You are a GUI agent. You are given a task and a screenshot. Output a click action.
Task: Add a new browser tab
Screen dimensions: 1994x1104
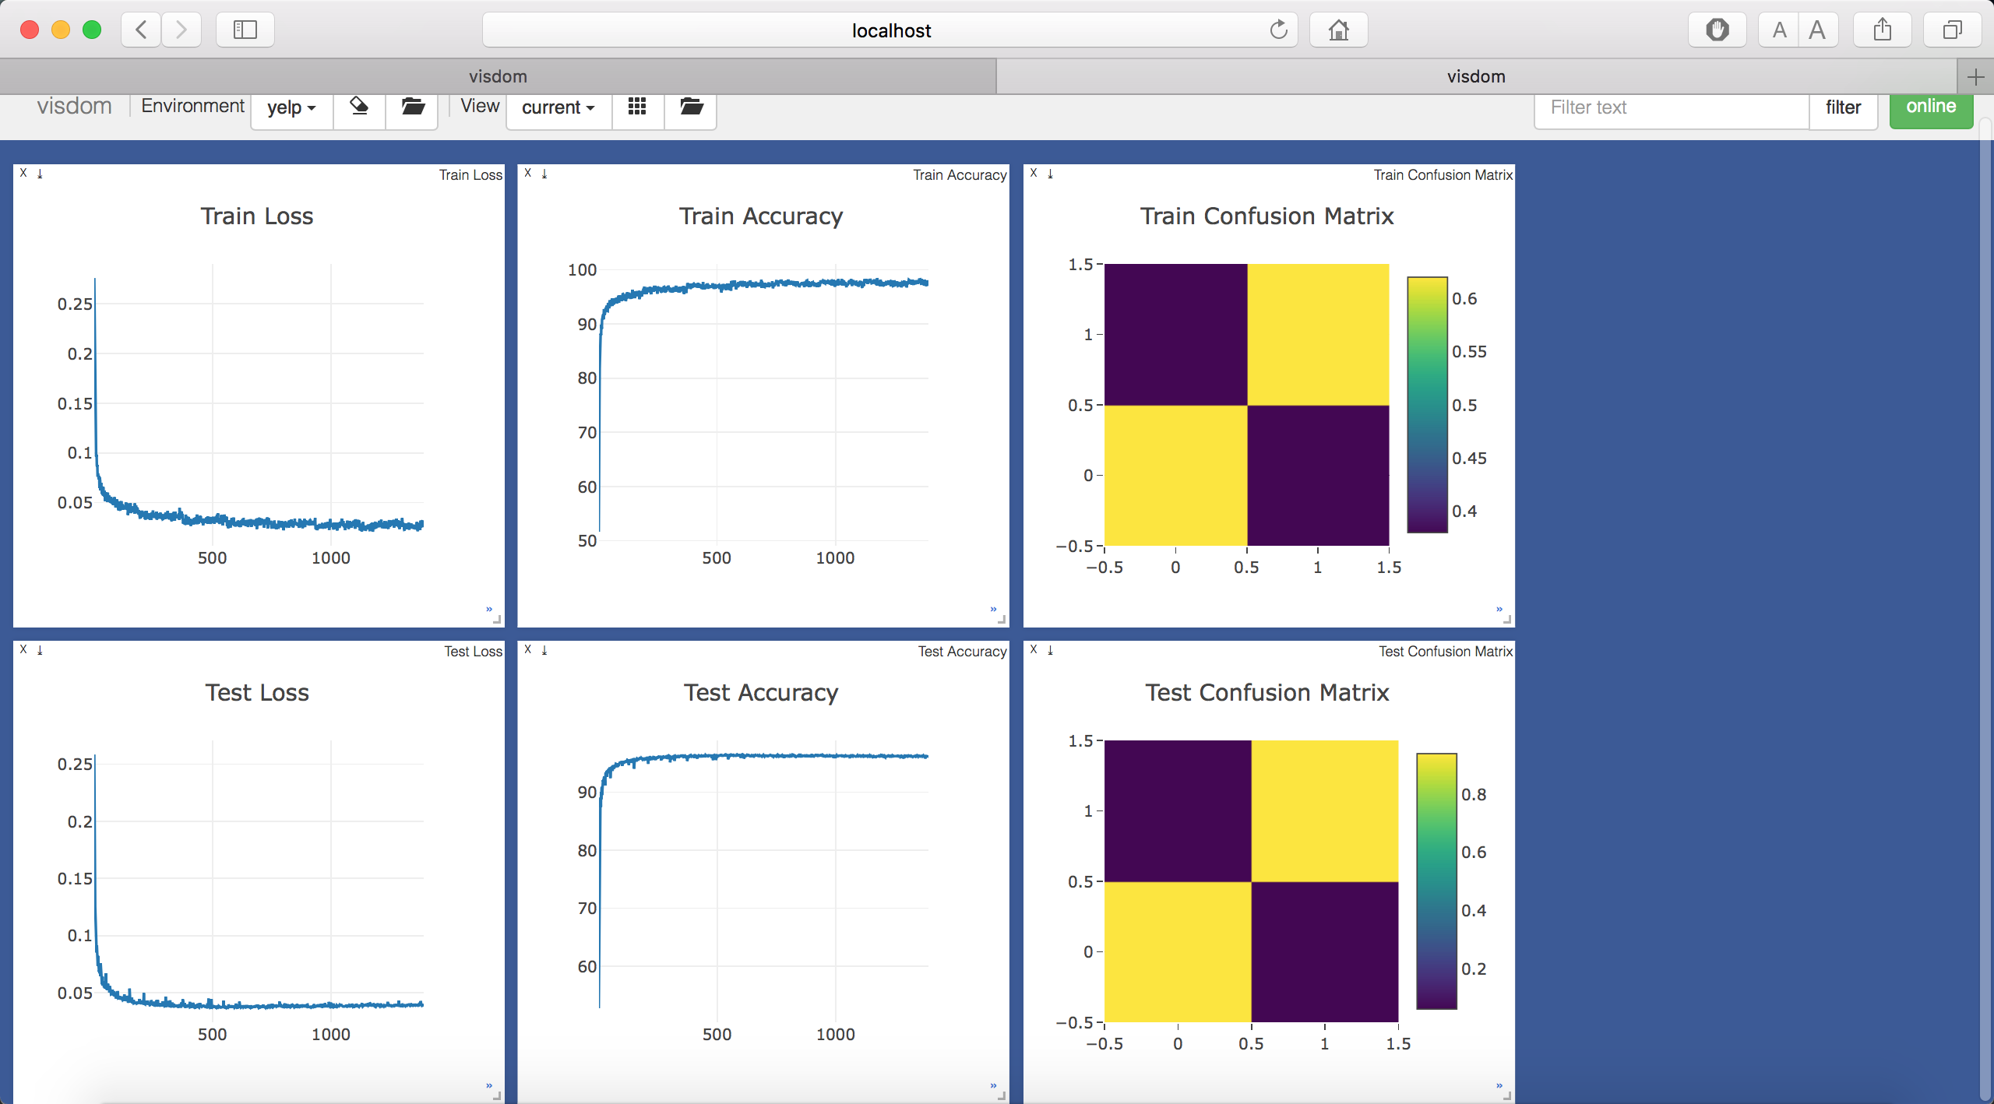tap(1975, 76)
